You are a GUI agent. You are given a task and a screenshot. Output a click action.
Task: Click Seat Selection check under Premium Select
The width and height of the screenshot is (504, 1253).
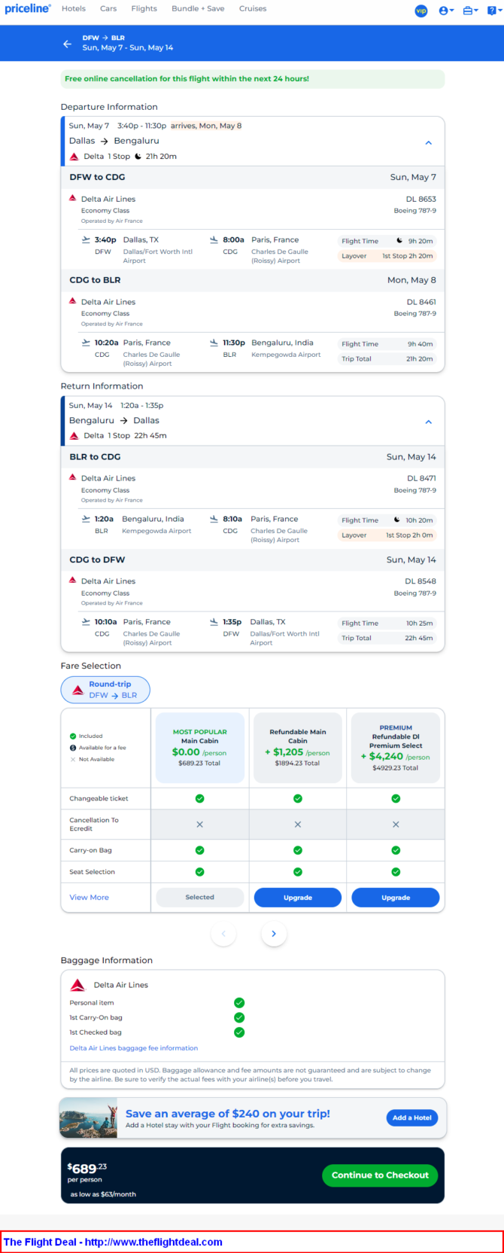396,872
